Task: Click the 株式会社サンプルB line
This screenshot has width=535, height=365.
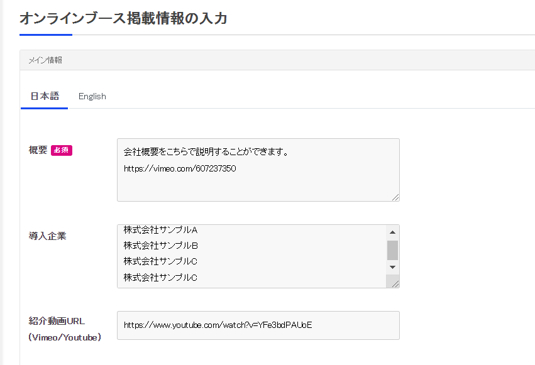Action: (161, 246)
